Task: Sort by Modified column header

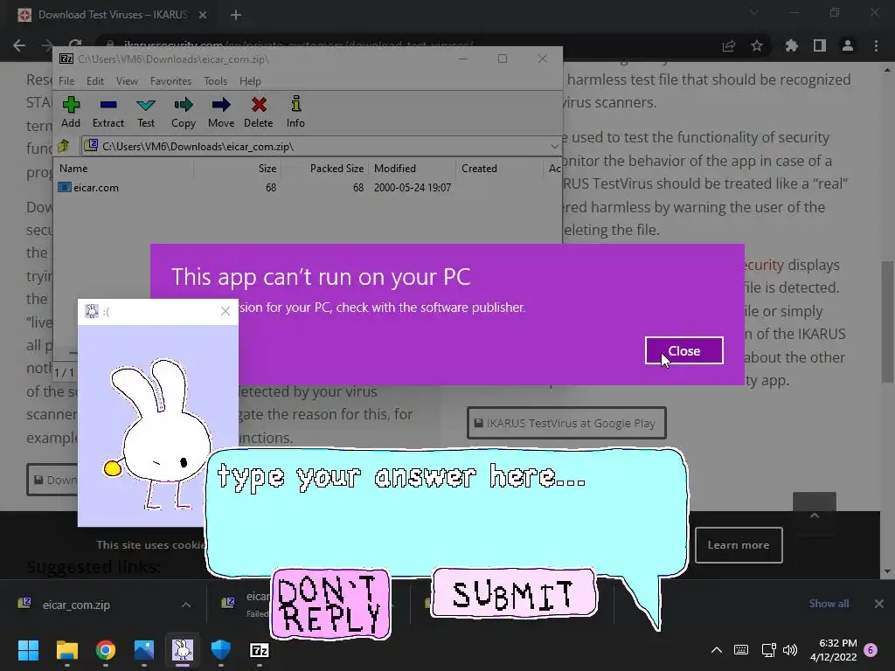Action: pyautogui.click(x=395, y=169)
